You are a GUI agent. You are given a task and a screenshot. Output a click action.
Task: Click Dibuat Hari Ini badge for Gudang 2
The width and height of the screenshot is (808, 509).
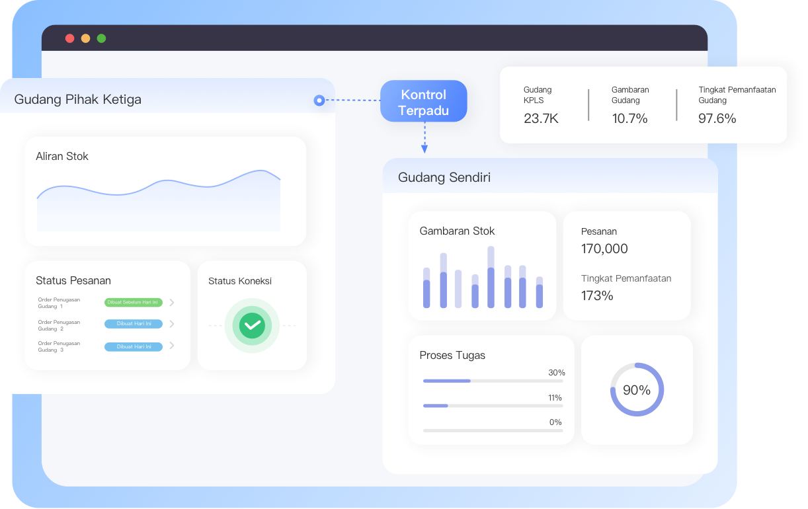point(134,324)
